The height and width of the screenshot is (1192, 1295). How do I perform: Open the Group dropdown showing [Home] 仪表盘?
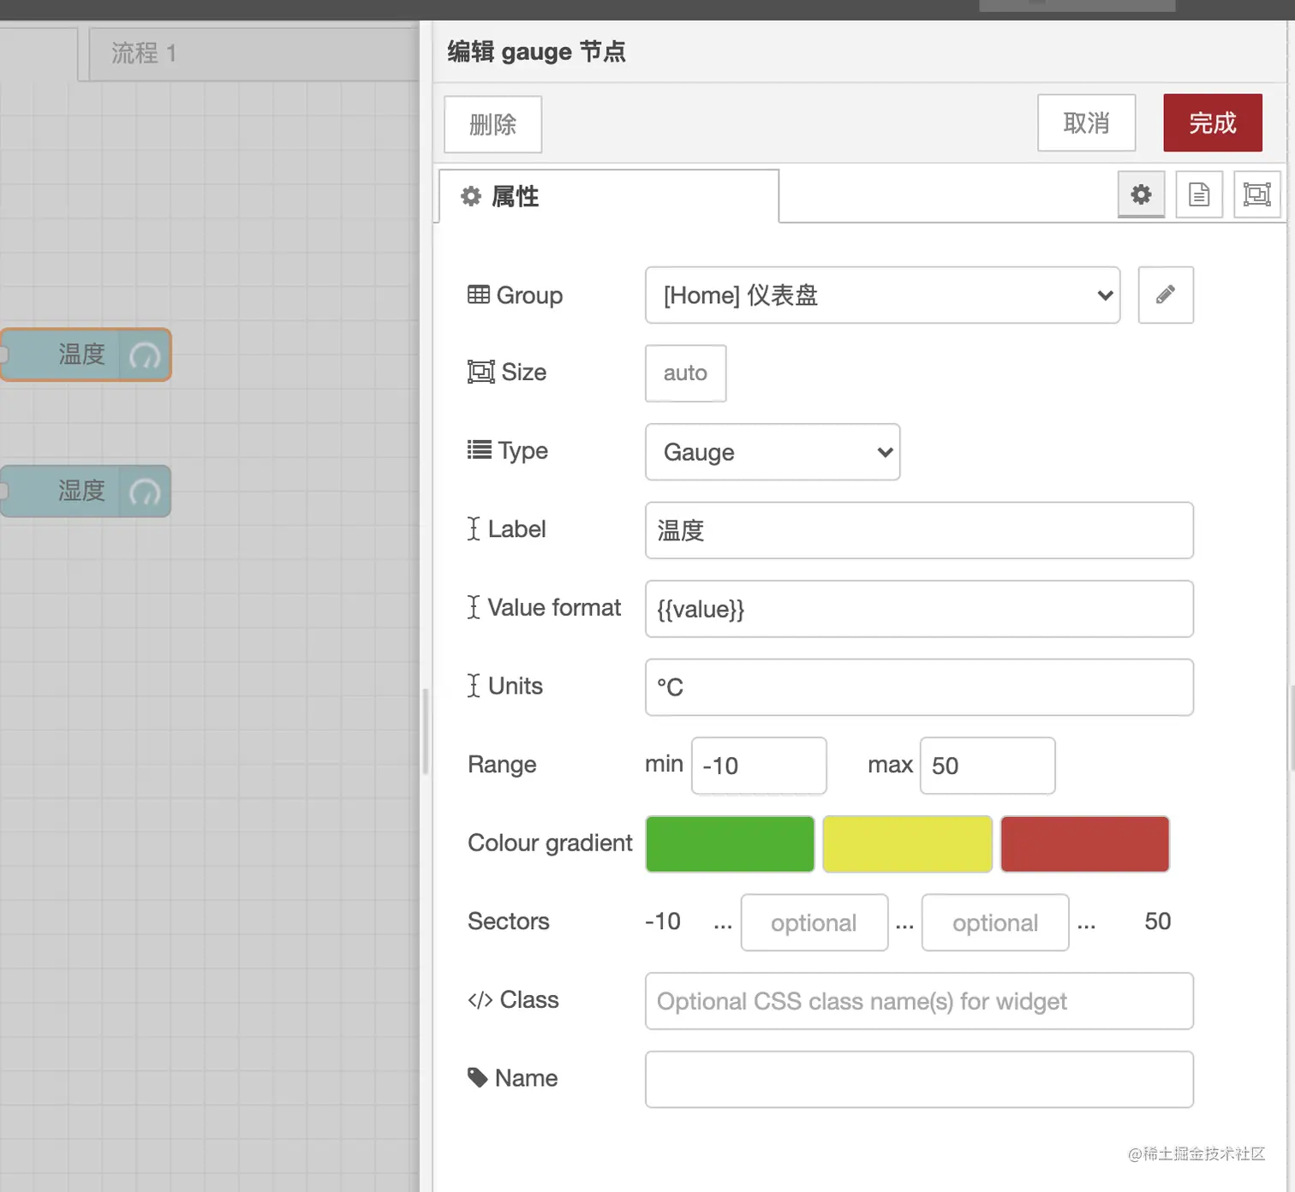[x=882, y=295]
